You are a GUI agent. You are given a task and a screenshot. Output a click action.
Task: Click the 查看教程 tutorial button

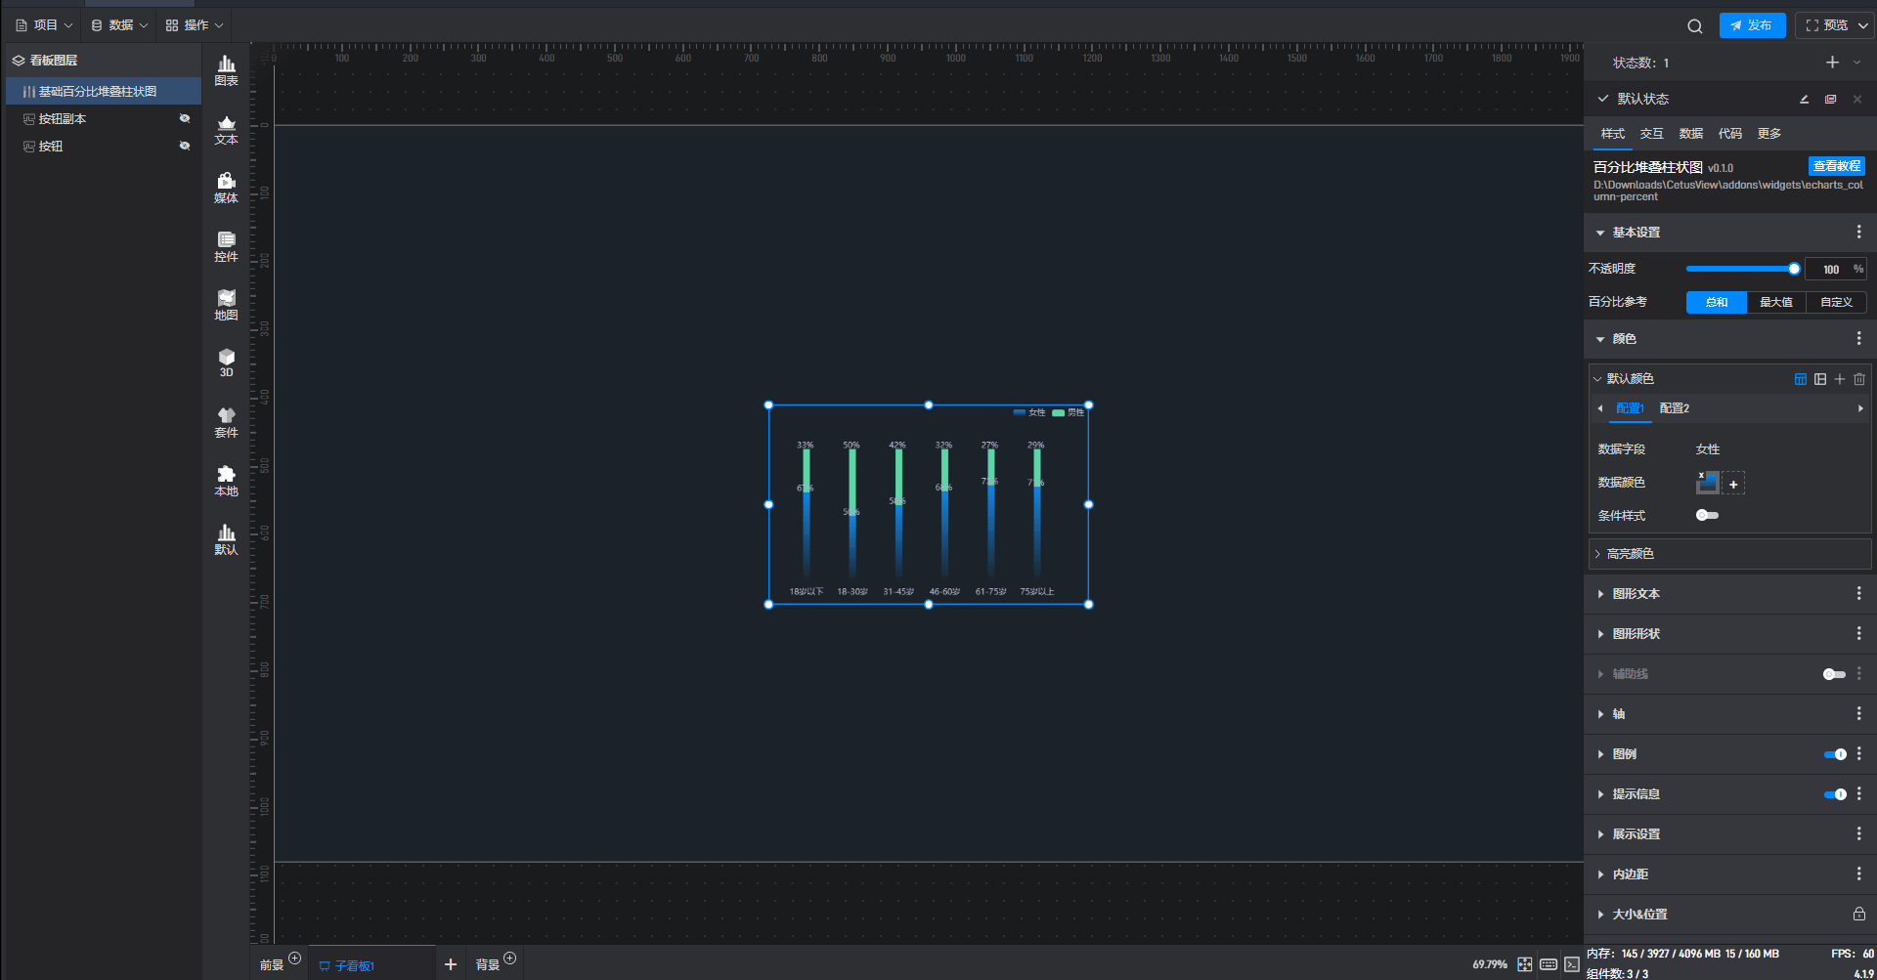[1836, 166]
